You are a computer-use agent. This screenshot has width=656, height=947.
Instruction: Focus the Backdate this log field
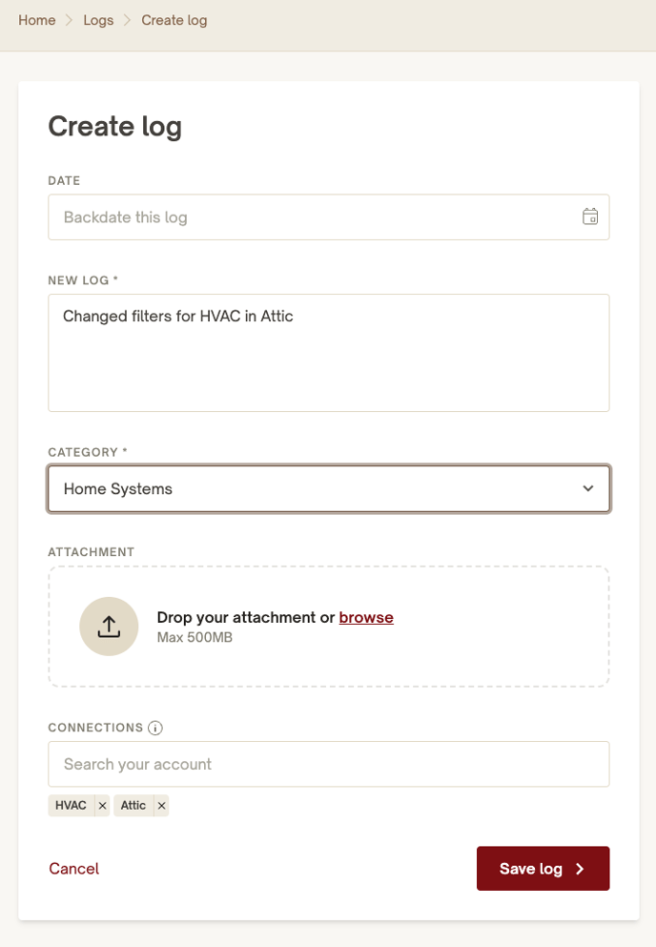tap(329, 216)
